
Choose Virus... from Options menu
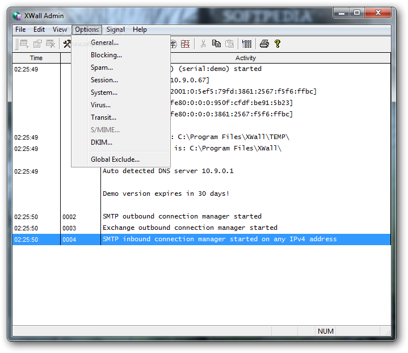121,105
